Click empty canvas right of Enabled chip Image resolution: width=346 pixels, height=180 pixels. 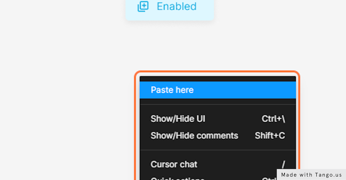point(277,12)
